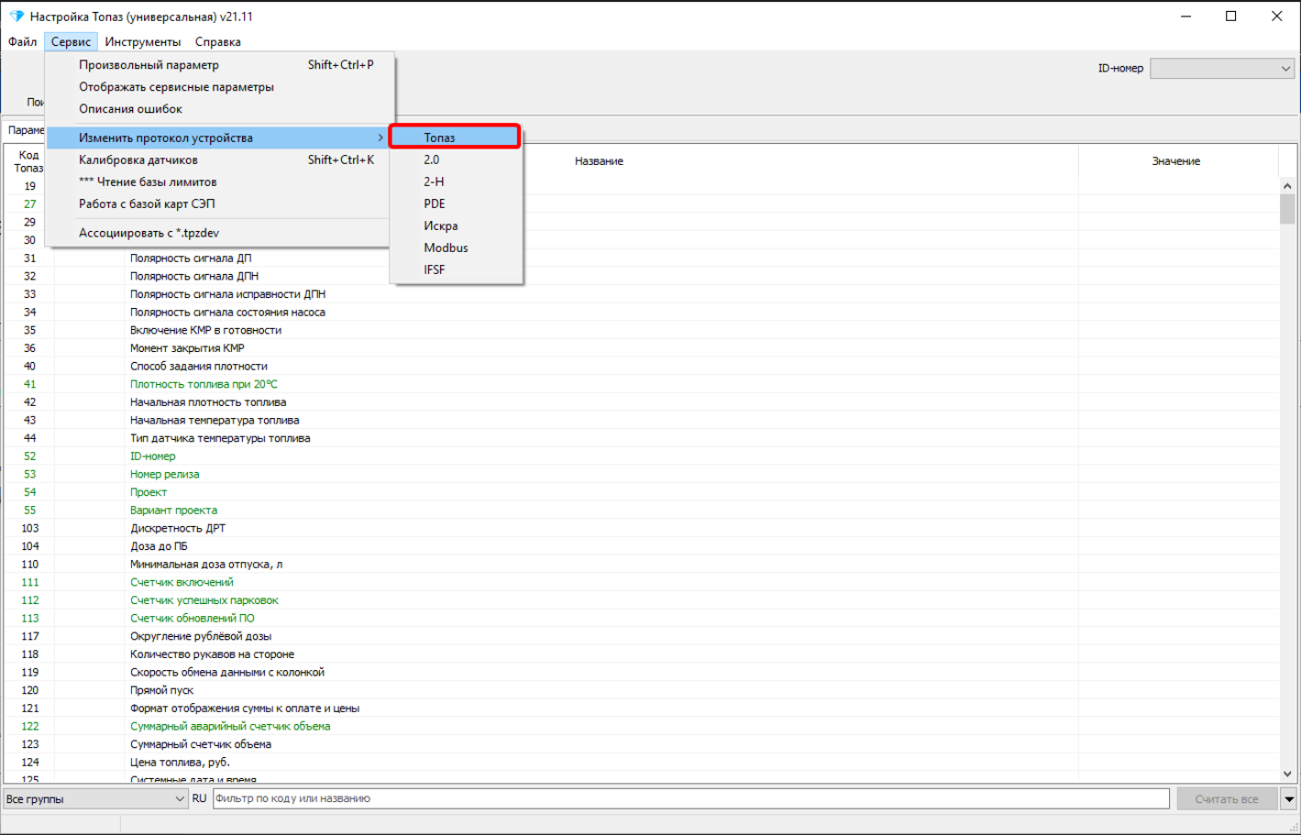The width and height of the screenshot is (1301, 835).
Task: Select row Способ задания плотности
Action: pos(642,367)
